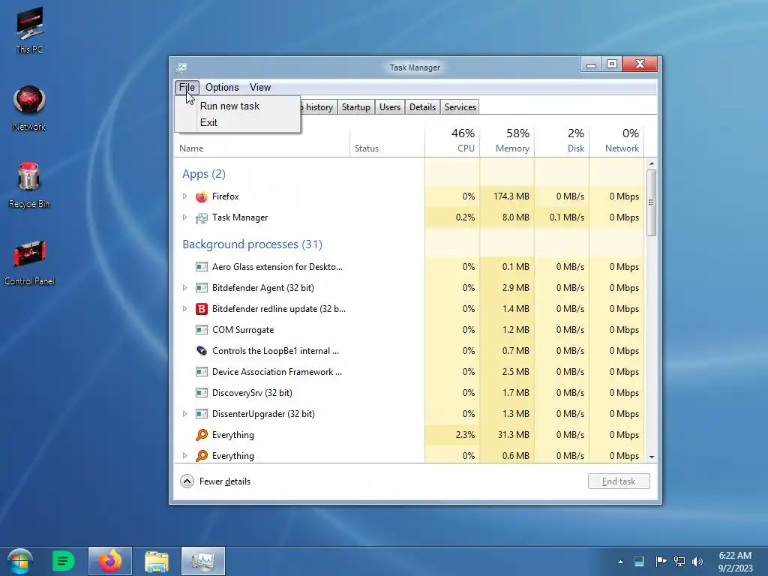
Task: Switch to the App history tab
Action: (318, 107)
